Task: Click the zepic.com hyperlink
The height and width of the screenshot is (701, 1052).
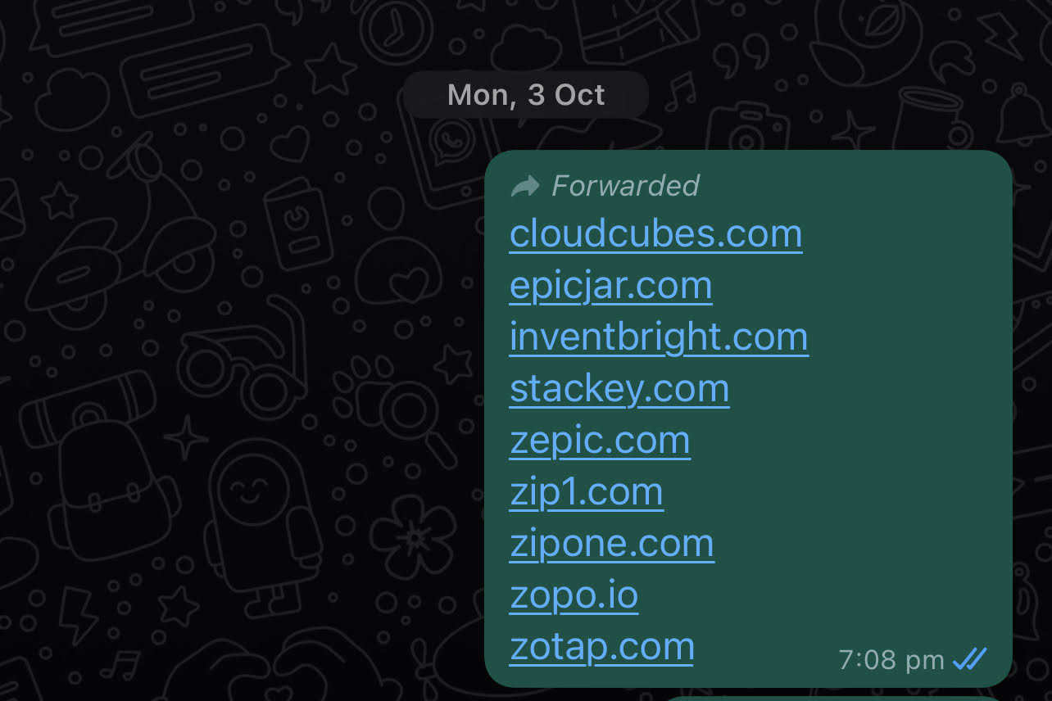Action: coord(599,440)
